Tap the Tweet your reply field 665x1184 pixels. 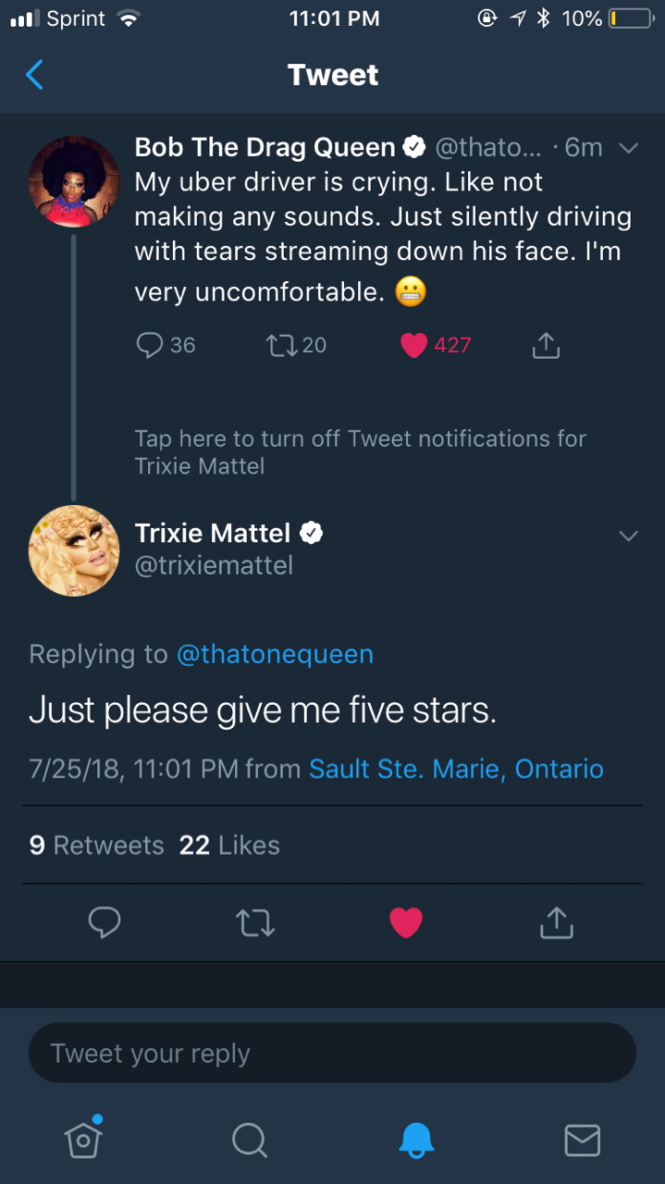(x=332, y=1053)
